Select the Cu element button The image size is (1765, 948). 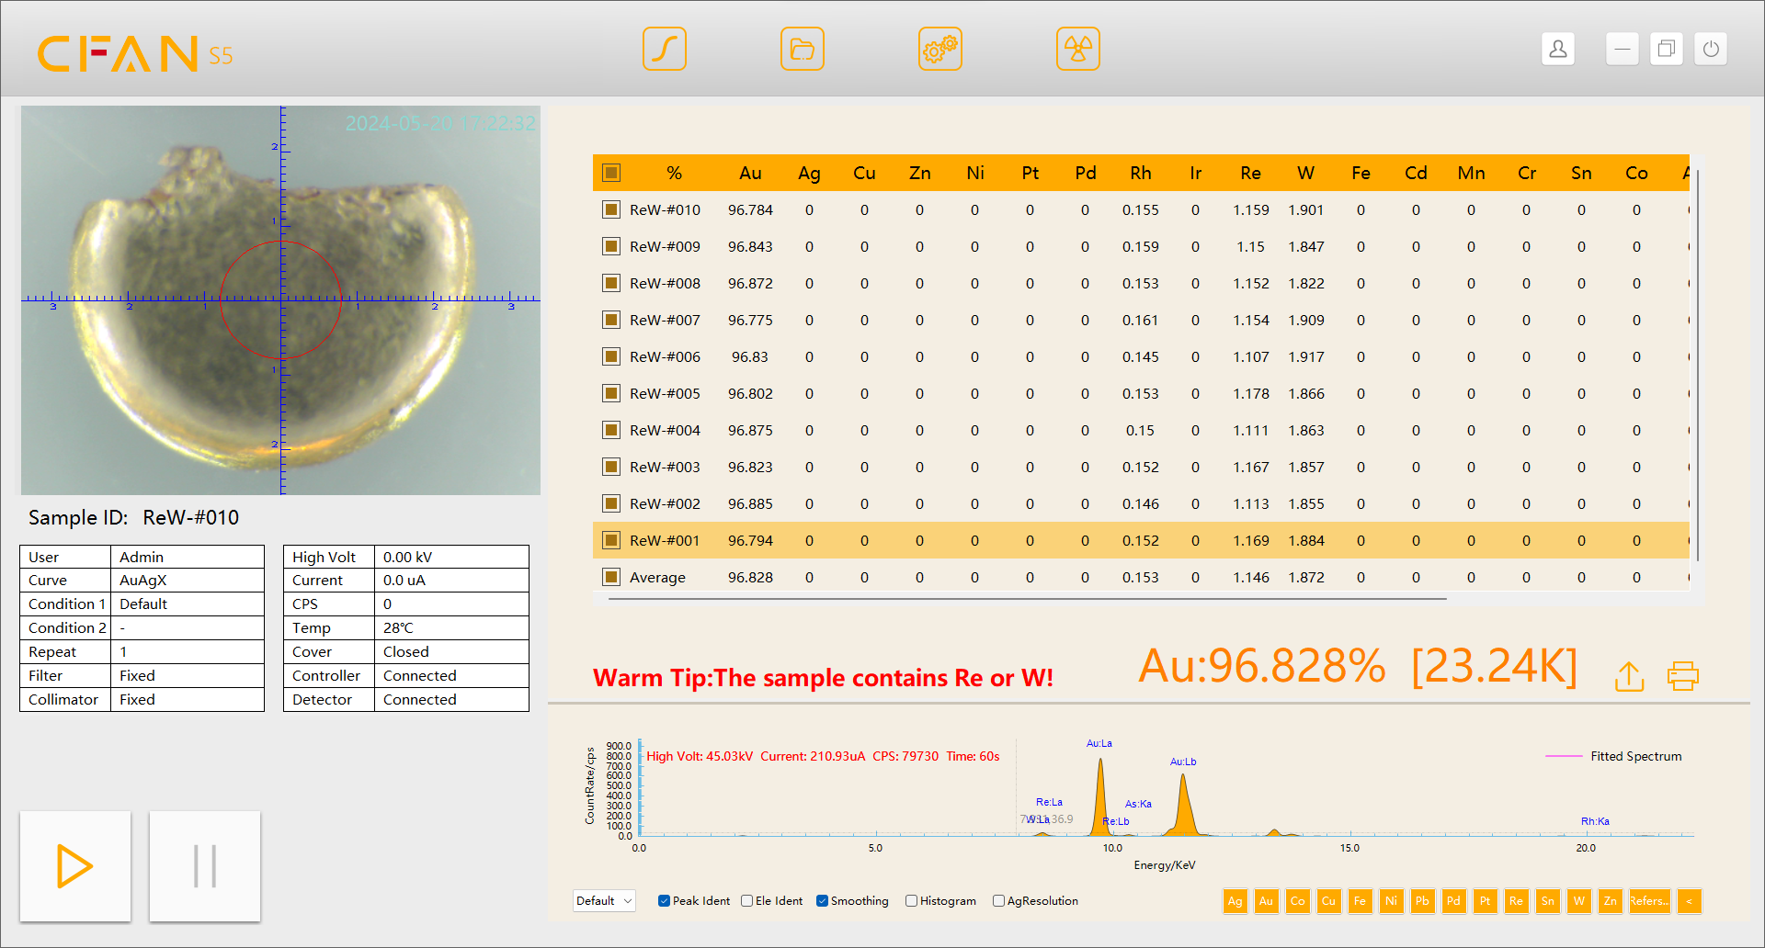coord(1329,901)
